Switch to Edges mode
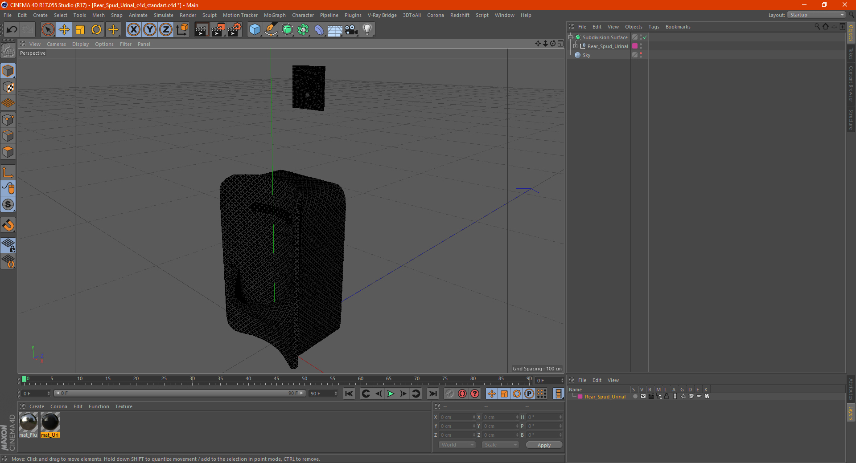856x463 pixels. (x=8, y=136)
